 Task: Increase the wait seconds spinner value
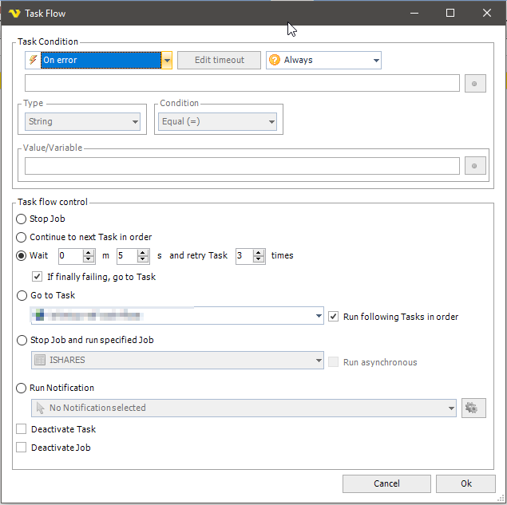[x=143, y=252]
